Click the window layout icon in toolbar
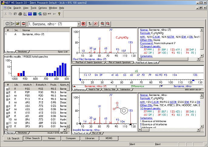The width and height of the screenshot is (208, 147). [x=45, y=14]
